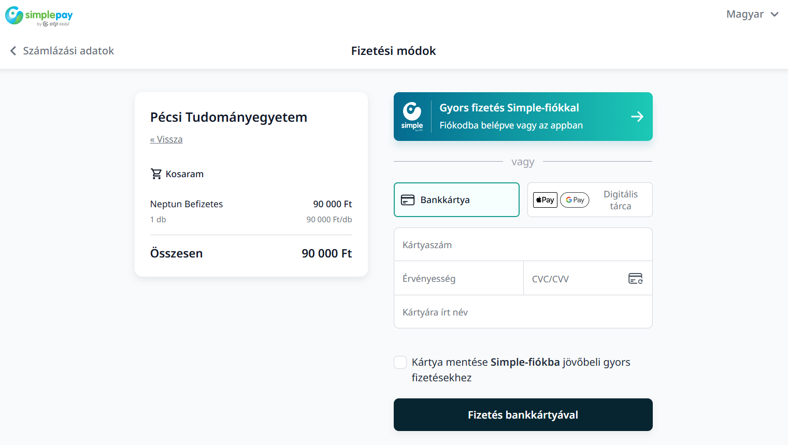
Task: Follow the « Vissza link
Action: tap(166, 139)
